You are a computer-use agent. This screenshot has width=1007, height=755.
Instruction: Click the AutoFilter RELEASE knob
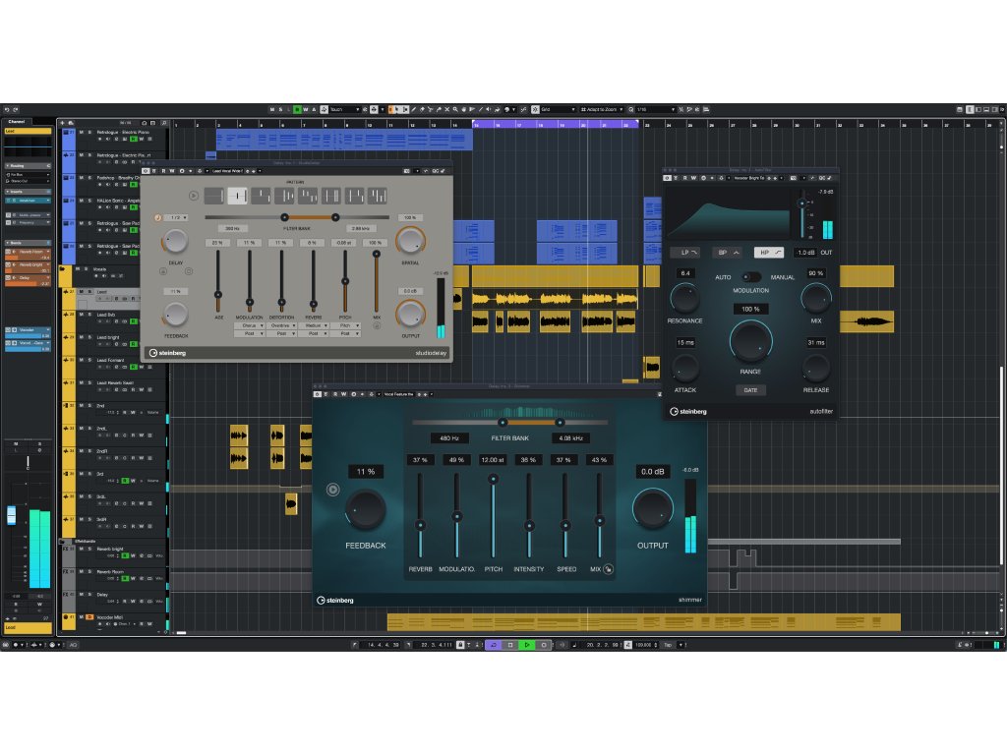click(816, 368)
